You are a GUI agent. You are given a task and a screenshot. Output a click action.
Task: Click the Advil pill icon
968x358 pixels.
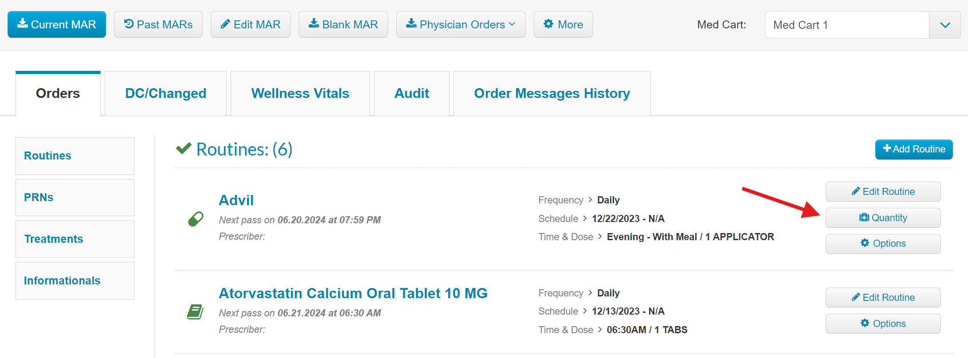click(196, 219)
